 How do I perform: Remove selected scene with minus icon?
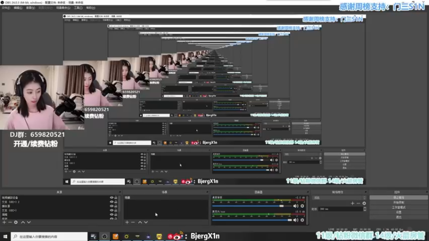coord(133,222)
